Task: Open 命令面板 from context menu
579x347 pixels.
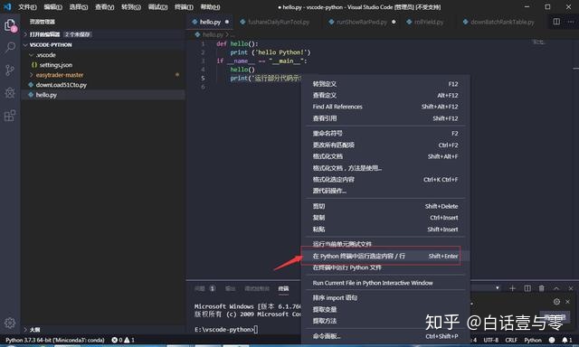Action: (385, 336)
